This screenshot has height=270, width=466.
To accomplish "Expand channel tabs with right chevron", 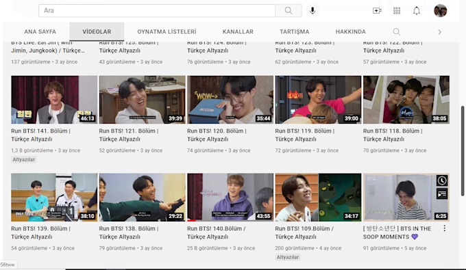I will point(439,31).
